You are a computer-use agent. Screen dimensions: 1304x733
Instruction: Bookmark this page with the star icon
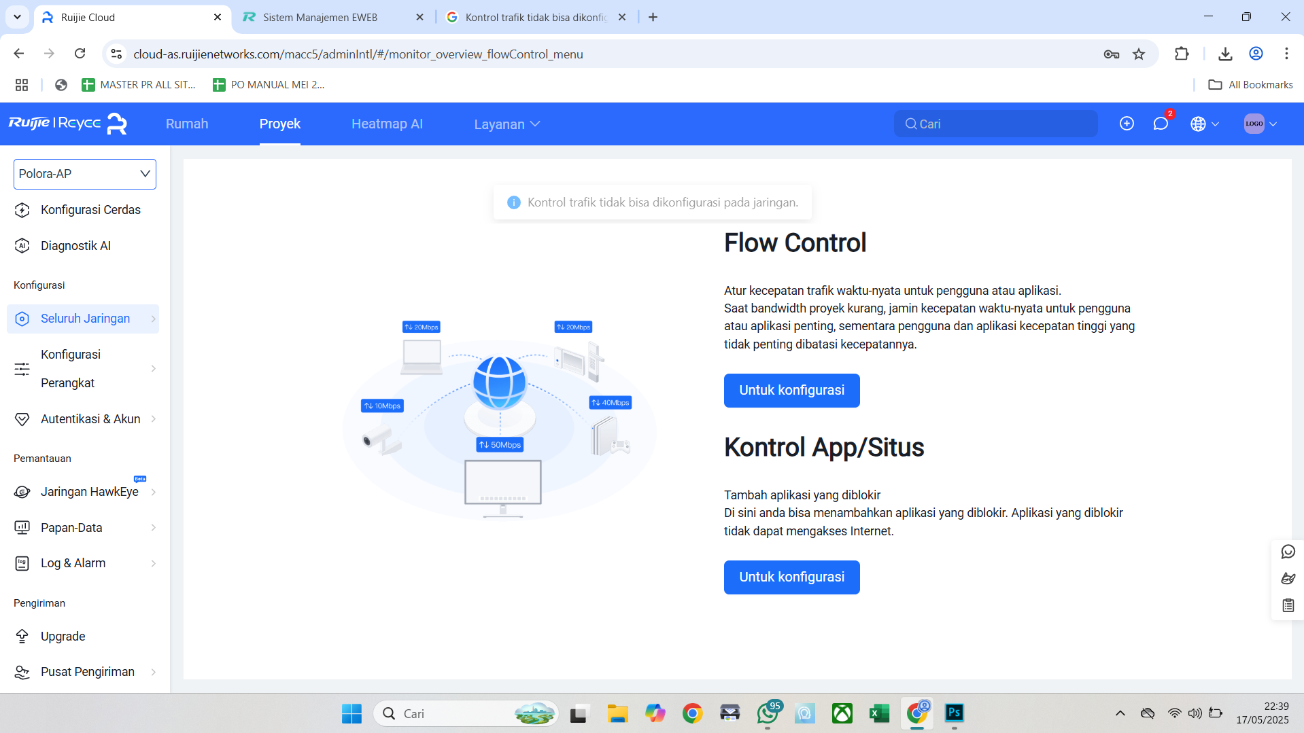[1139, 54]
